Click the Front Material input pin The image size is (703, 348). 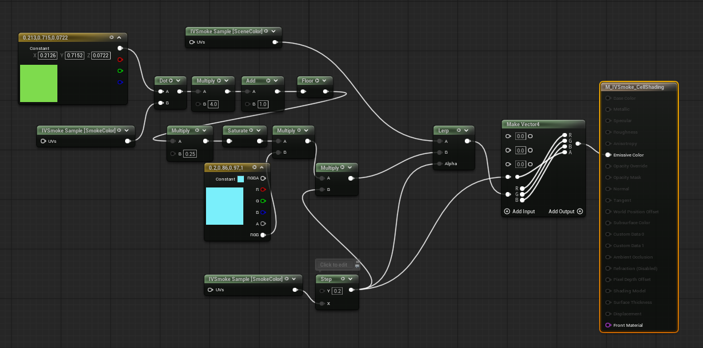[608, 325]
